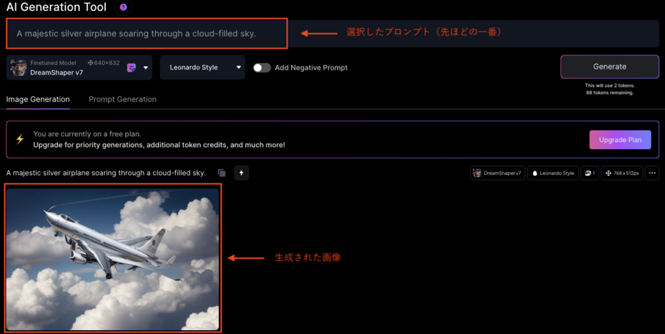665x334 pixels.
Task: Click the AI Generation Tool heading
Action: (56, 7)
